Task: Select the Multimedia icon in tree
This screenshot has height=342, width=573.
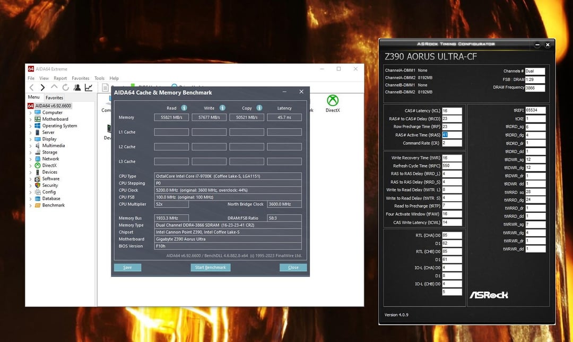Action: tap(37, 146)
